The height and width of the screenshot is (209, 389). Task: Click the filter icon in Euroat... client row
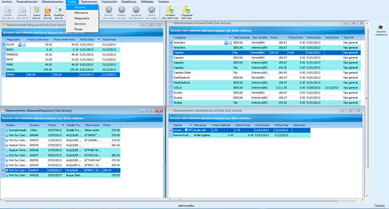pos(186,130)
